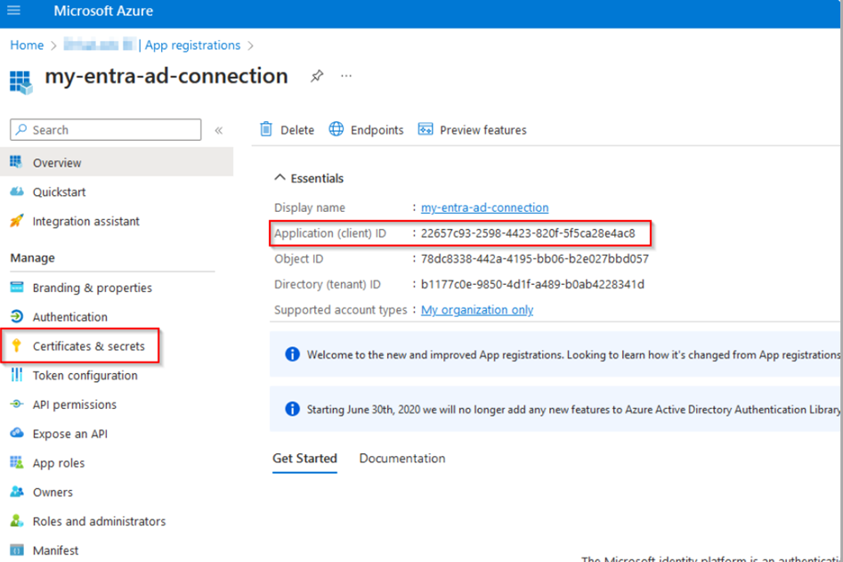Click the Delete trash icon
Image resolution: width=843 pixels, height=562 pixels.
click(266, 129)
